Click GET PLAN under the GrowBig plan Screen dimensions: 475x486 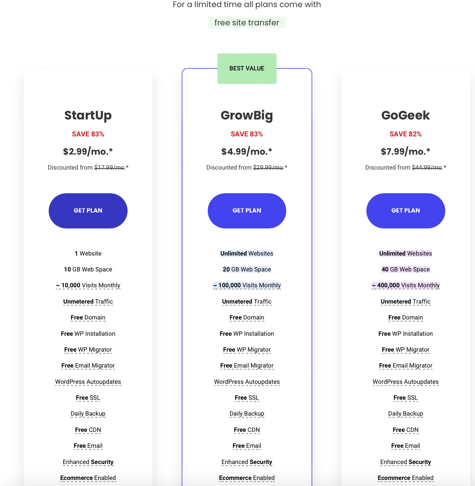pos(247,211)
